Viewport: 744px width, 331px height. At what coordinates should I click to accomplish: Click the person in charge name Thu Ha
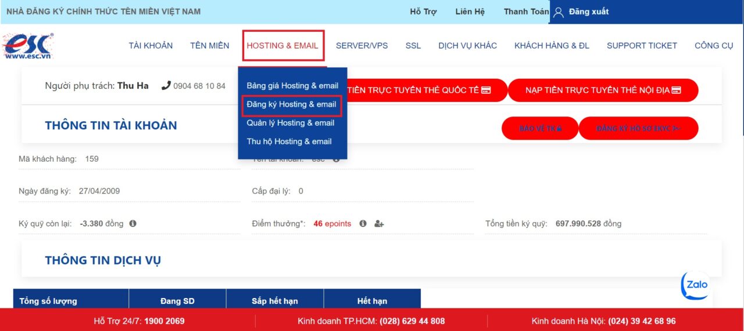tap(133, 86)
